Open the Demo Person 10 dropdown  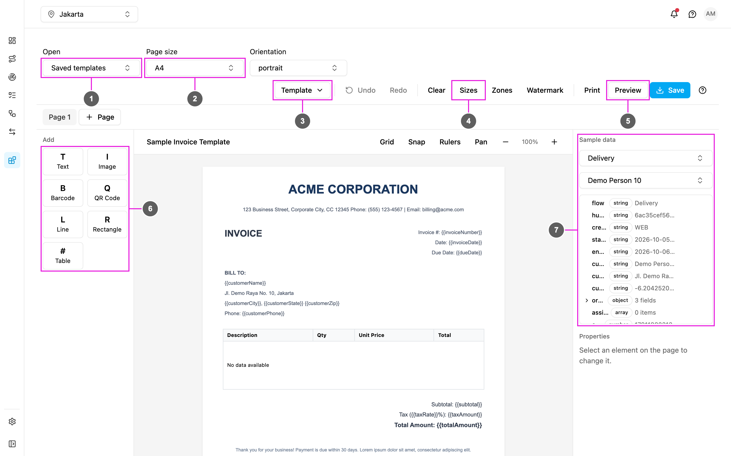[645, 180]
